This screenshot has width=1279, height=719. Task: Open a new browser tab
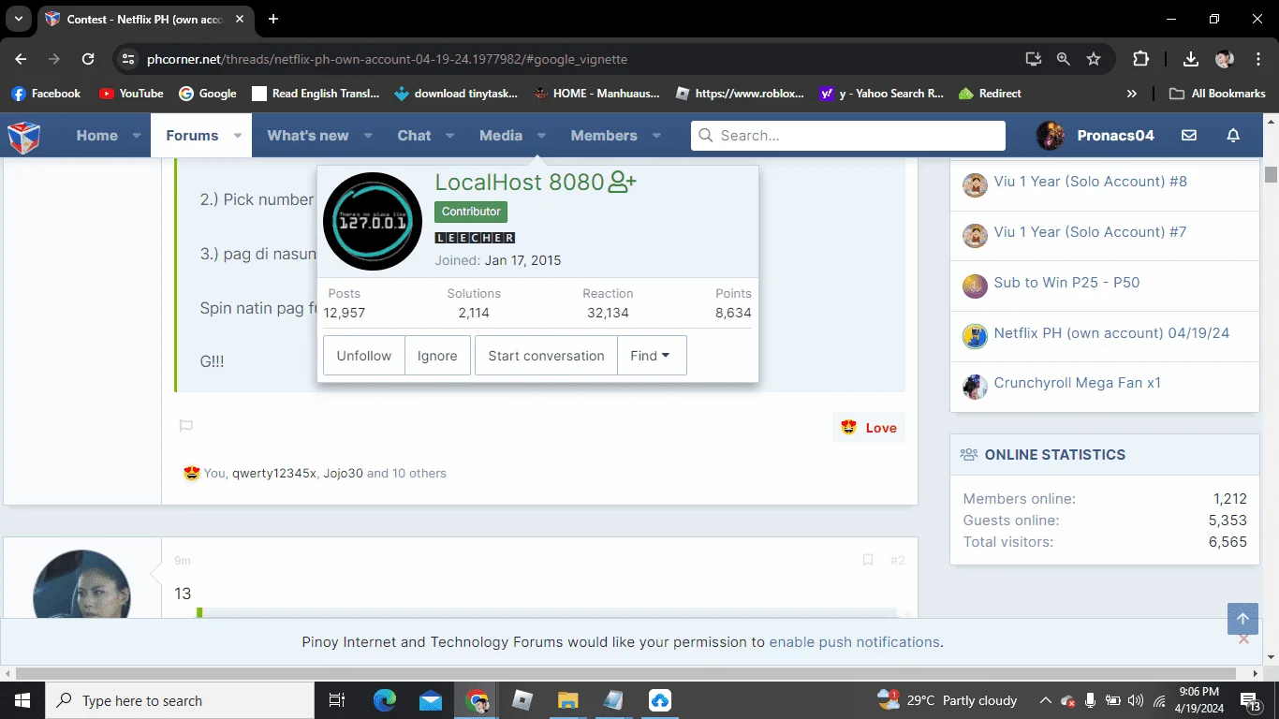[x=273, y=19]
